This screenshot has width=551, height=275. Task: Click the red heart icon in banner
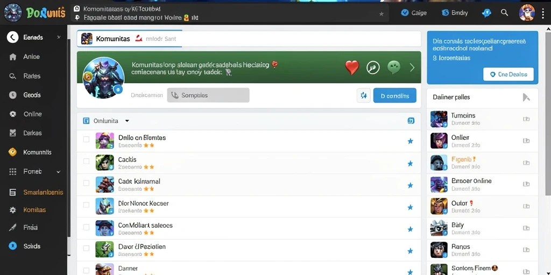[352, 67]
